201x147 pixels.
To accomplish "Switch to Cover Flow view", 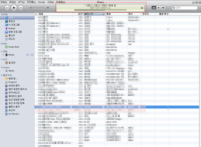I will [163, 8].
